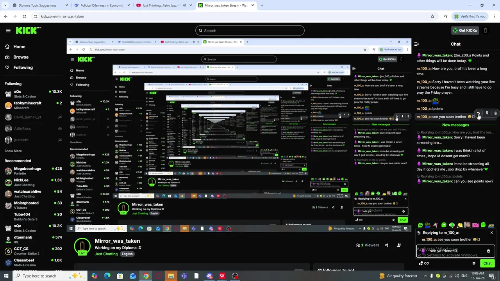500x281 pixels.
Task: Open NickLee recommended channel
Action: [x=33, y=182]
